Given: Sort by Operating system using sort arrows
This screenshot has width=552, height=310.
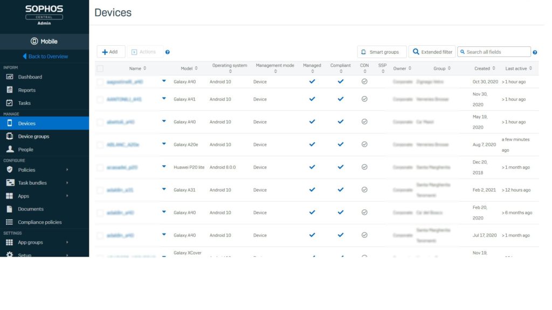Looking at the screenshot, I should 230,72.
